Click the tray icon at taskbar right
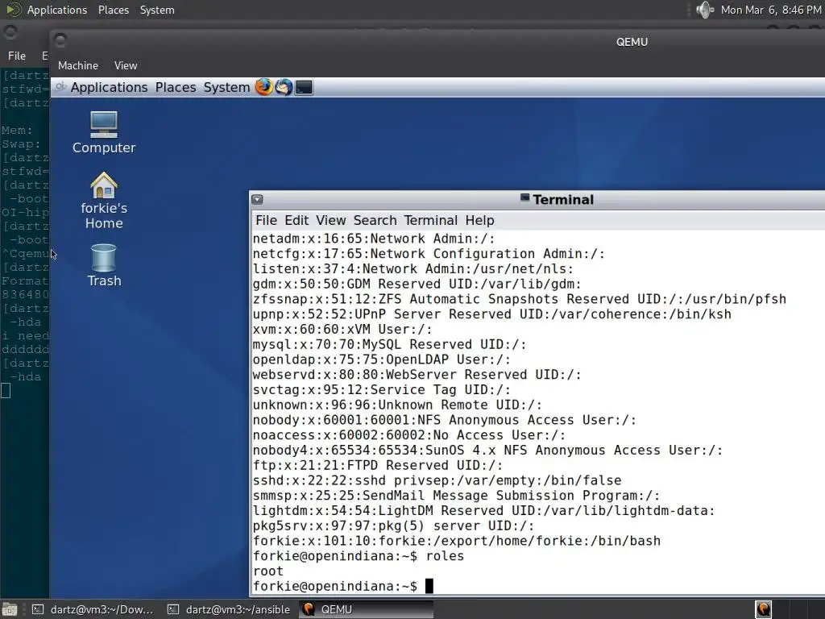The height and width of the screenshot is (619, 825). [764, 609]
